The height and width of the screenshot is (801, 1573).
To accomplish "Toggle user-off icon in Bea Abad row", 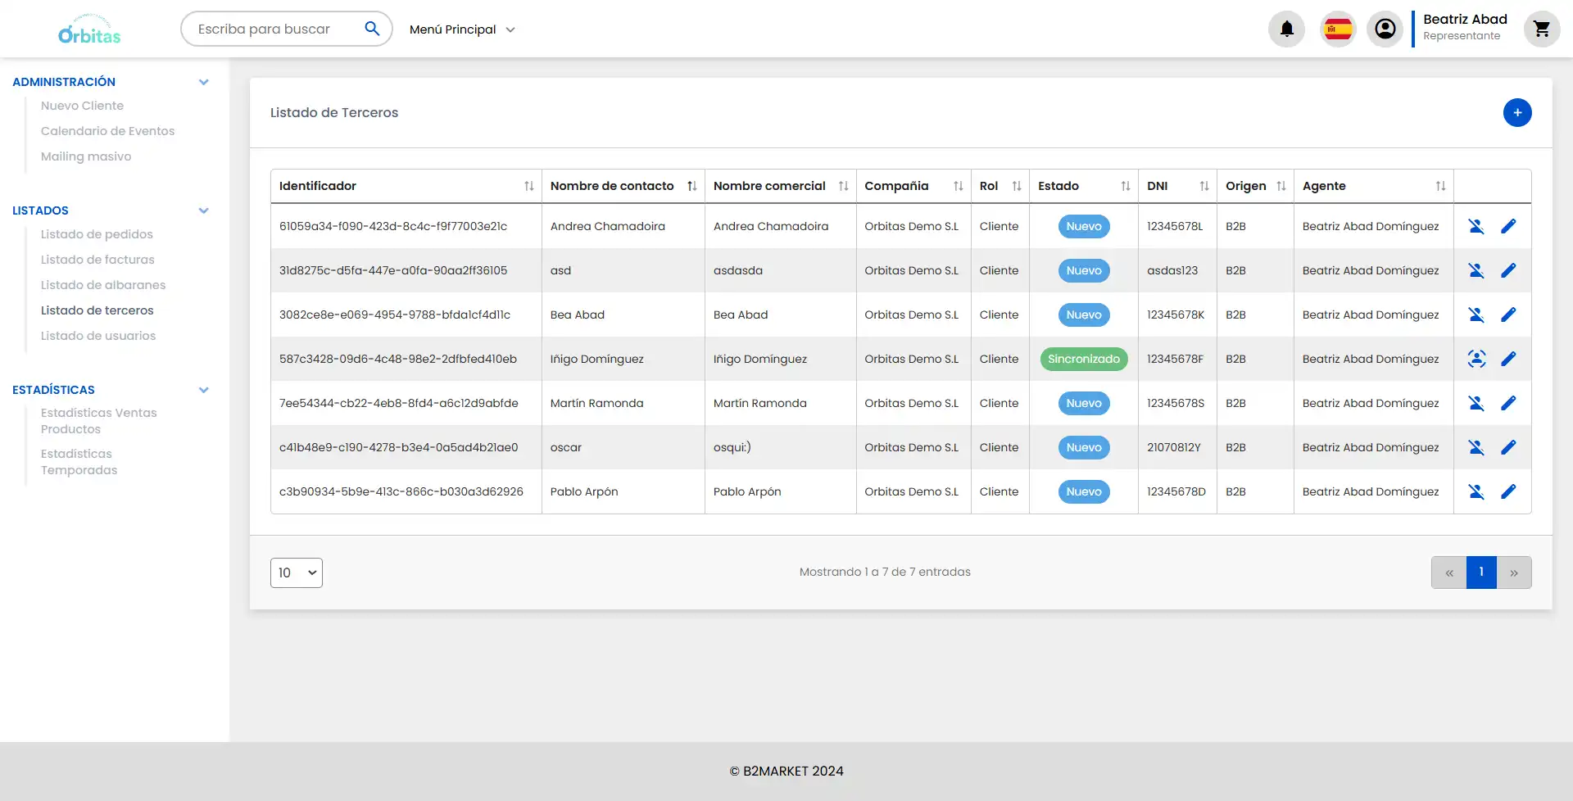I will 1476,315.
